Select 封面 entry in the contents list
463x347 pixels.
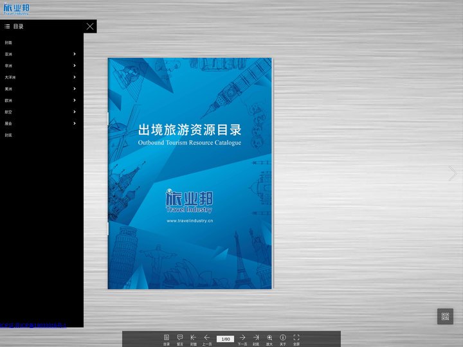coord(8,42)
